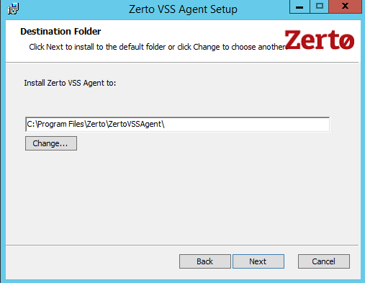Cancel the Zerto VSS Agent setup
The width and height of the screenshot is (365, 283).
pos(324,261)
